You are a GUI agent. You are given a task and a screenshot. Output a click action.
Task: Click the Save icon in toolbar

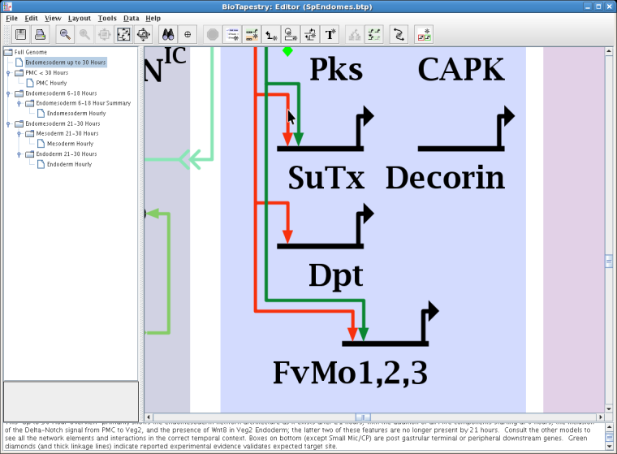click(x=18, y=34)
